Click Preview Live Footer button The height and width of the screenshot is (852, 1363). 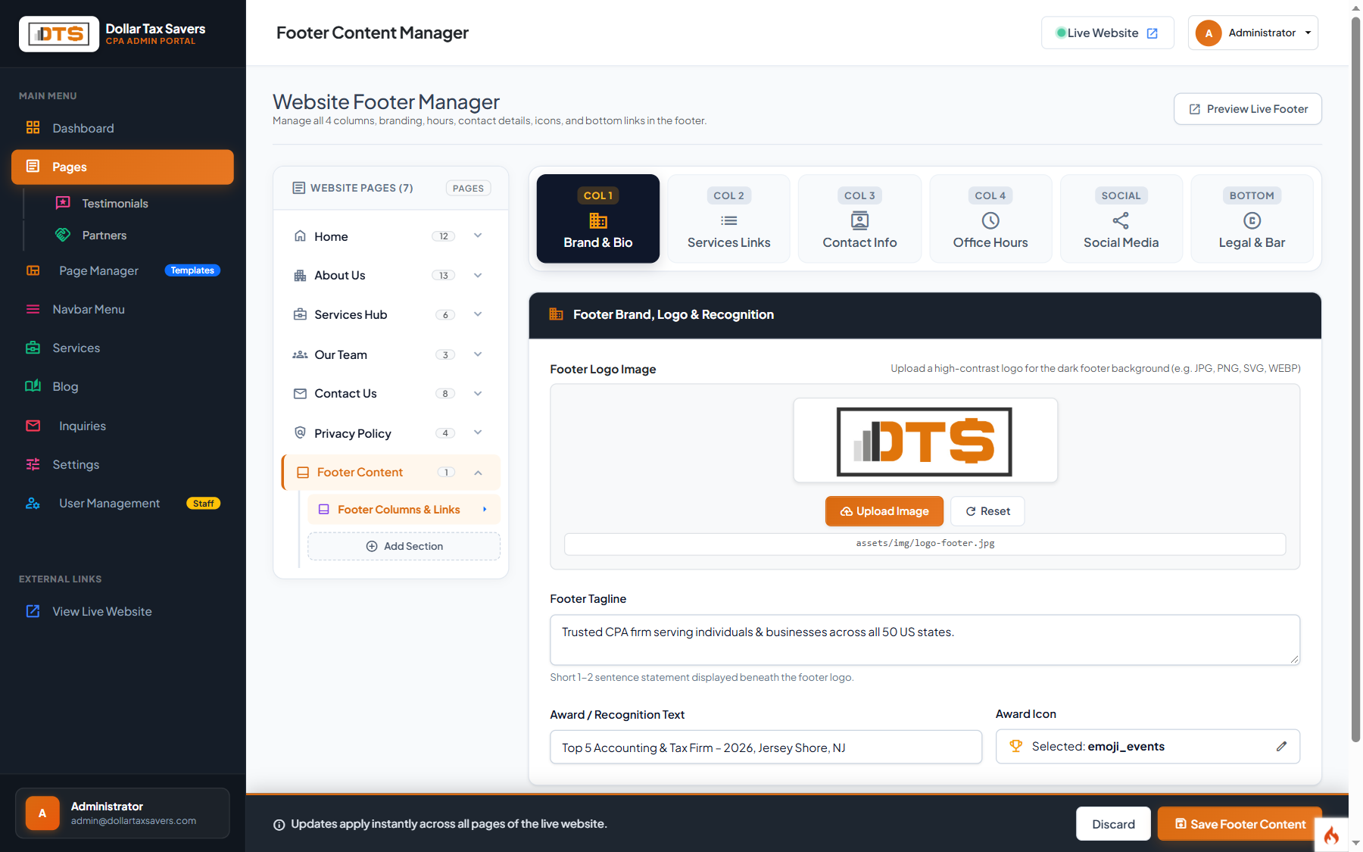click(1248, 109)
